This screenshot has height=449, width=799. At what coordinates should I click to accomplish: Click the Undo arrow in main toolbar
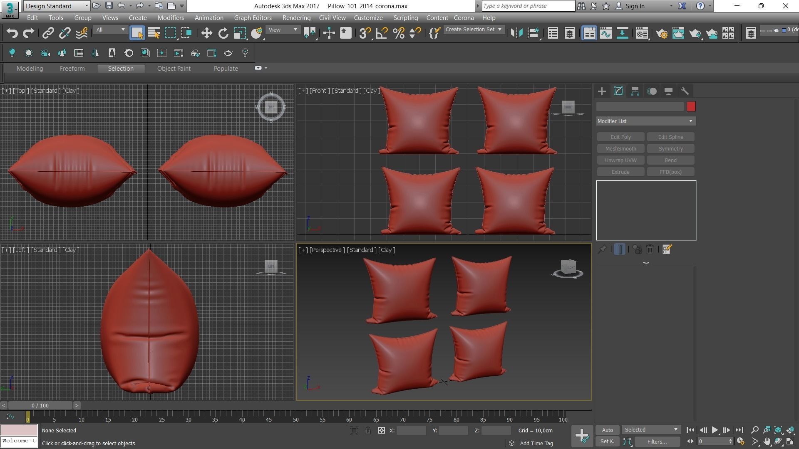[x=12, y=33]
